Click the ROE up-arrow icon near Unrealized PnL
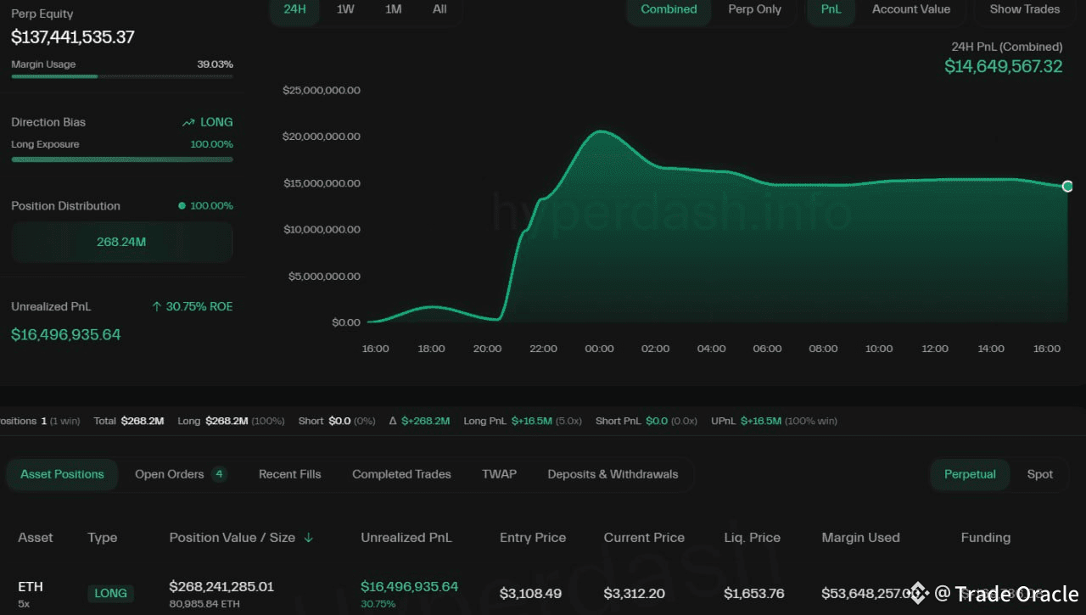Viewport: 1086px width, 615px height. [x=156, y=307]
